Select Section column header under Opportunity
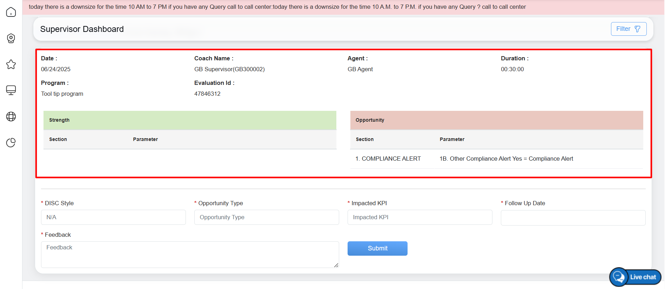Image resolution: width=665 pixels, height=289 pixels. pos(365,139)
